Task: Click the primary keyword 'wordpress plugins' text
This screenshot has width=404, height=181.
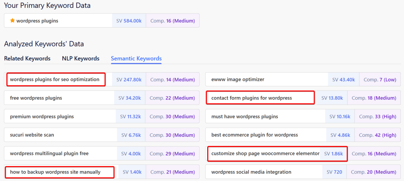Action: pos(37,21)
